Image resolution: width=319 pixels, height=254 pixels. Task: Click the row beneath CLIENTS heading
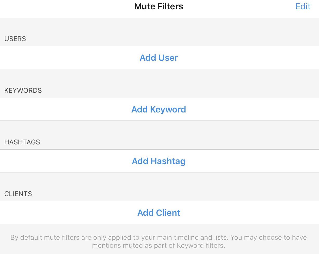(x=160, y=213)
